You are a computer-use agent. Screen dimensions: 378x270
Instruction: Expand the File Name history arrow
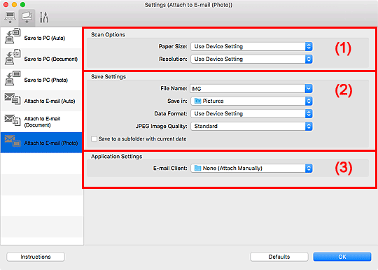click(309, 89)
